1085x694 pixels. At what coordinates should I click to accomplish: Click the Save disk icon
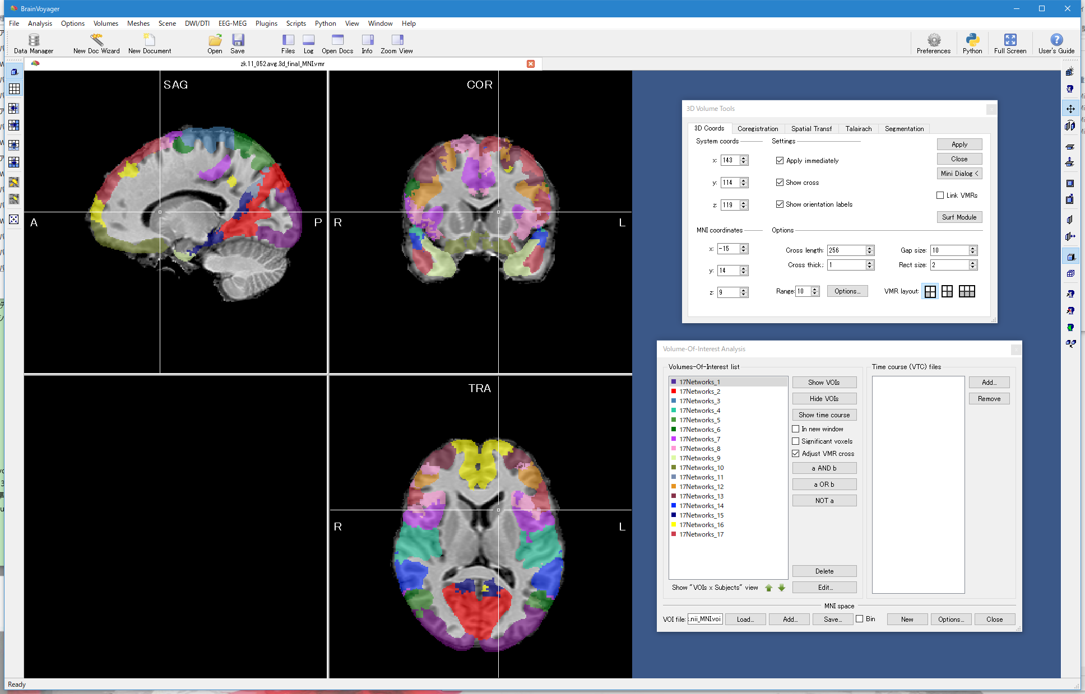(x=238, y=43)
